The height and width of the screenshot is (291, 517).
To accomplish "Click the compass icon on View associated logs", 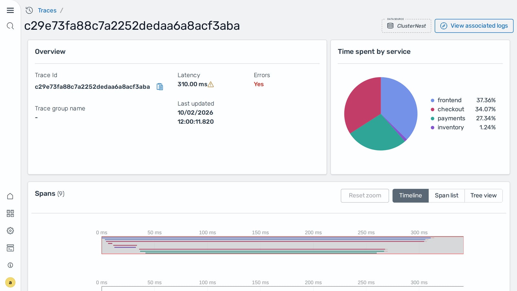I will pos(444,26).
